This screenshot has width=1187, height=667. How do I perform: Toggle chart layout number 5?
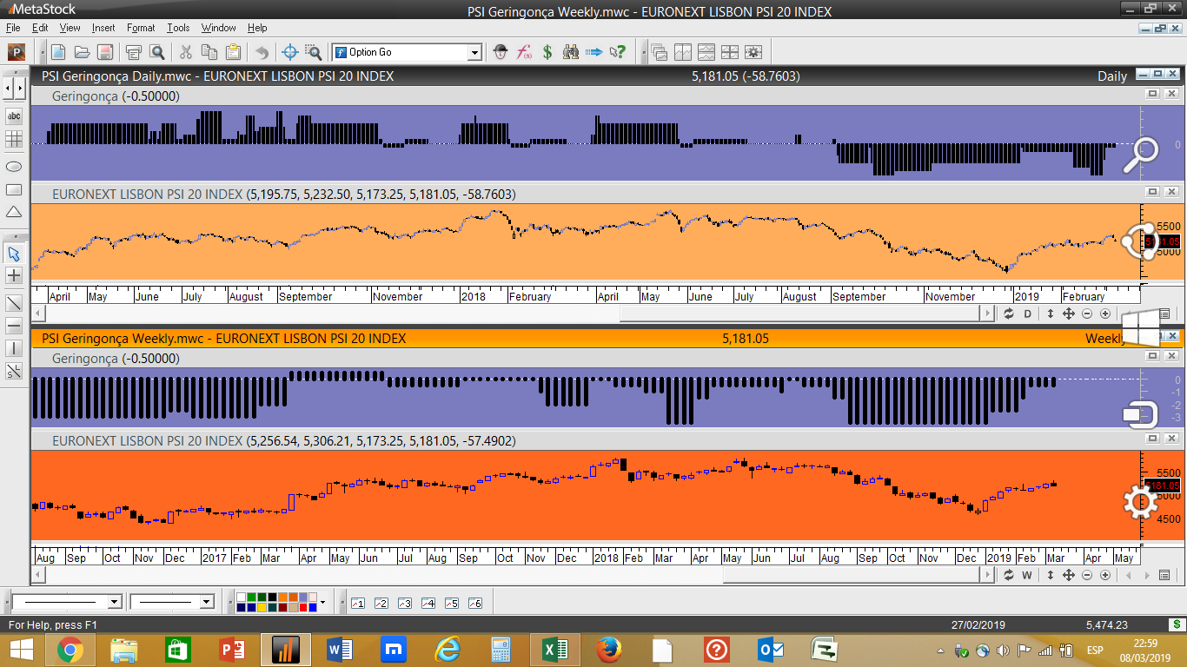coord(451,603)
